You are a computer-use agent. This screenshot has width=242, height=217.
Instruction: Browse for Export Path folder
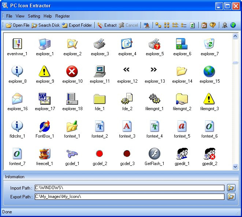click(231, 197)
